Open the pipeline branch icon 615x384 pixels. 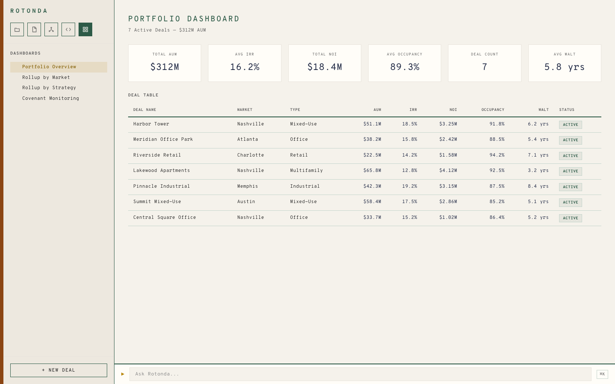pos(51,29)
